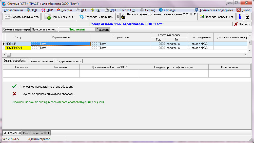
Task: Click the Дополнительная информация column header
Action: point(231,37)
